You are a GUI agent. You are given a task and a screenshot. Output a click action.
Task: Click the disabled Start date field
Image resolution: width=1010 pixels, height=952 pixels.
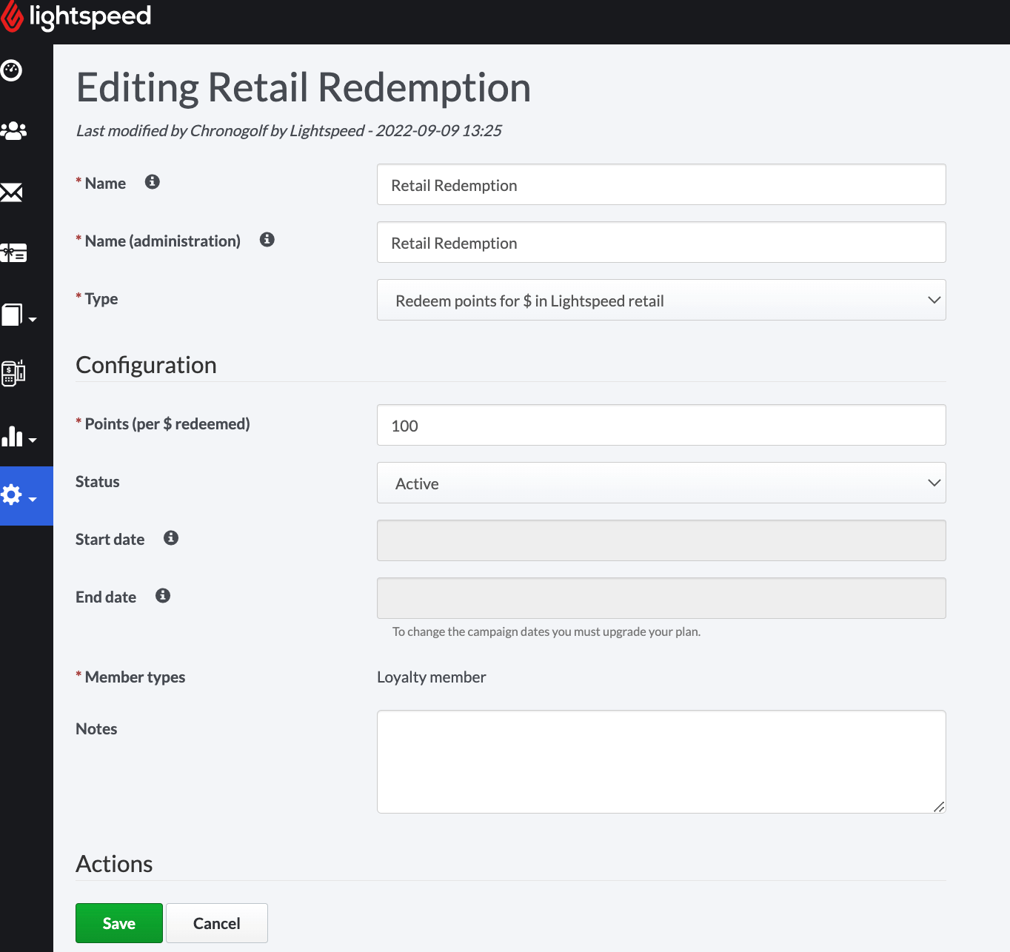point(661,540)
